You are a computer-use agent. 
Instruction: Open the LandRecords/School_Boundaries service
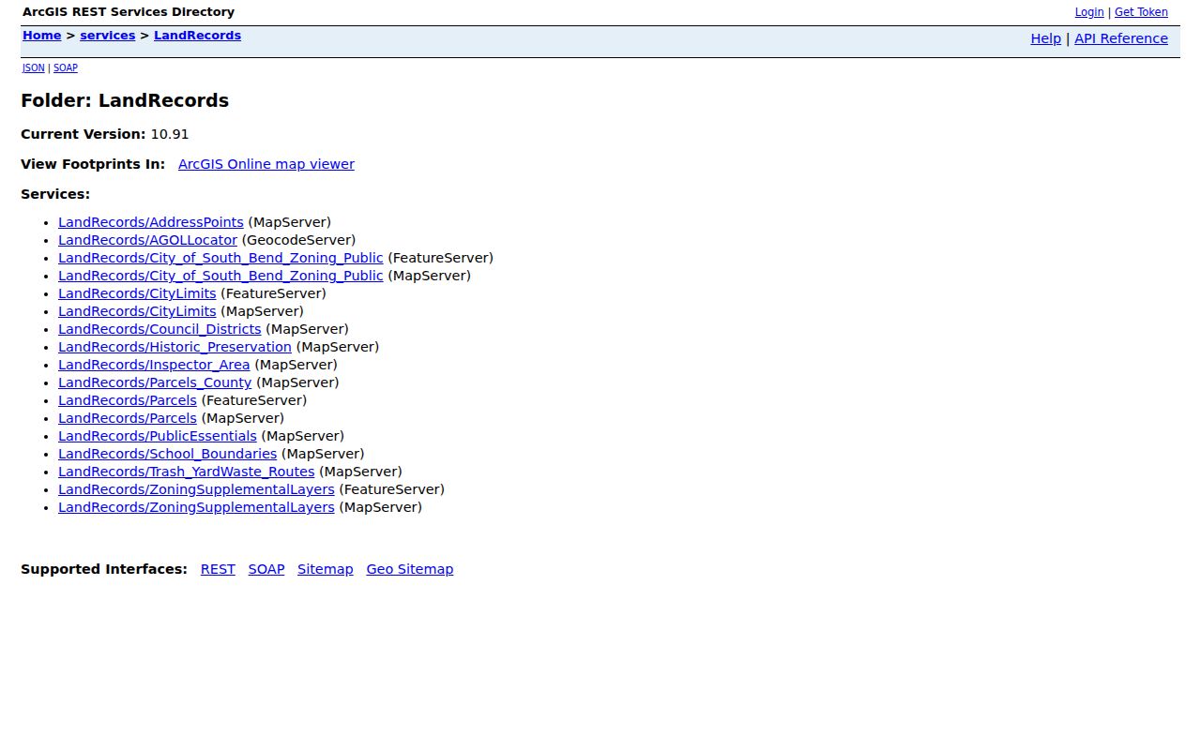click(x=168, y=454)
